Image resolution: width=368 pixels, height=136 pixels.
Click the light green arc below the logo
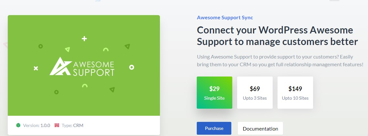click(85, 86)
